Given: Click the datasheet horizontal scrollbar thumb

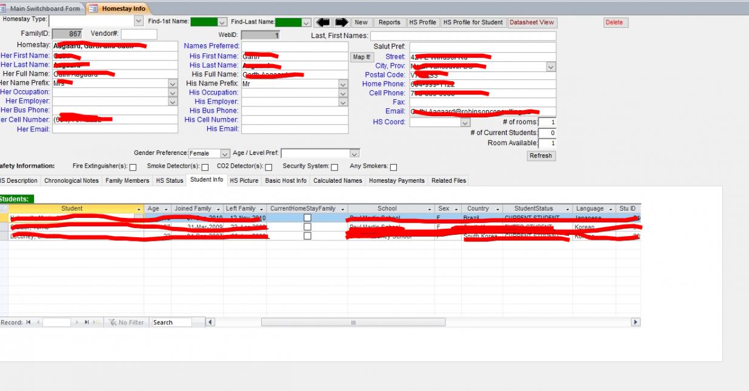Looking at the screenshot, I should [x=353, y=323].
